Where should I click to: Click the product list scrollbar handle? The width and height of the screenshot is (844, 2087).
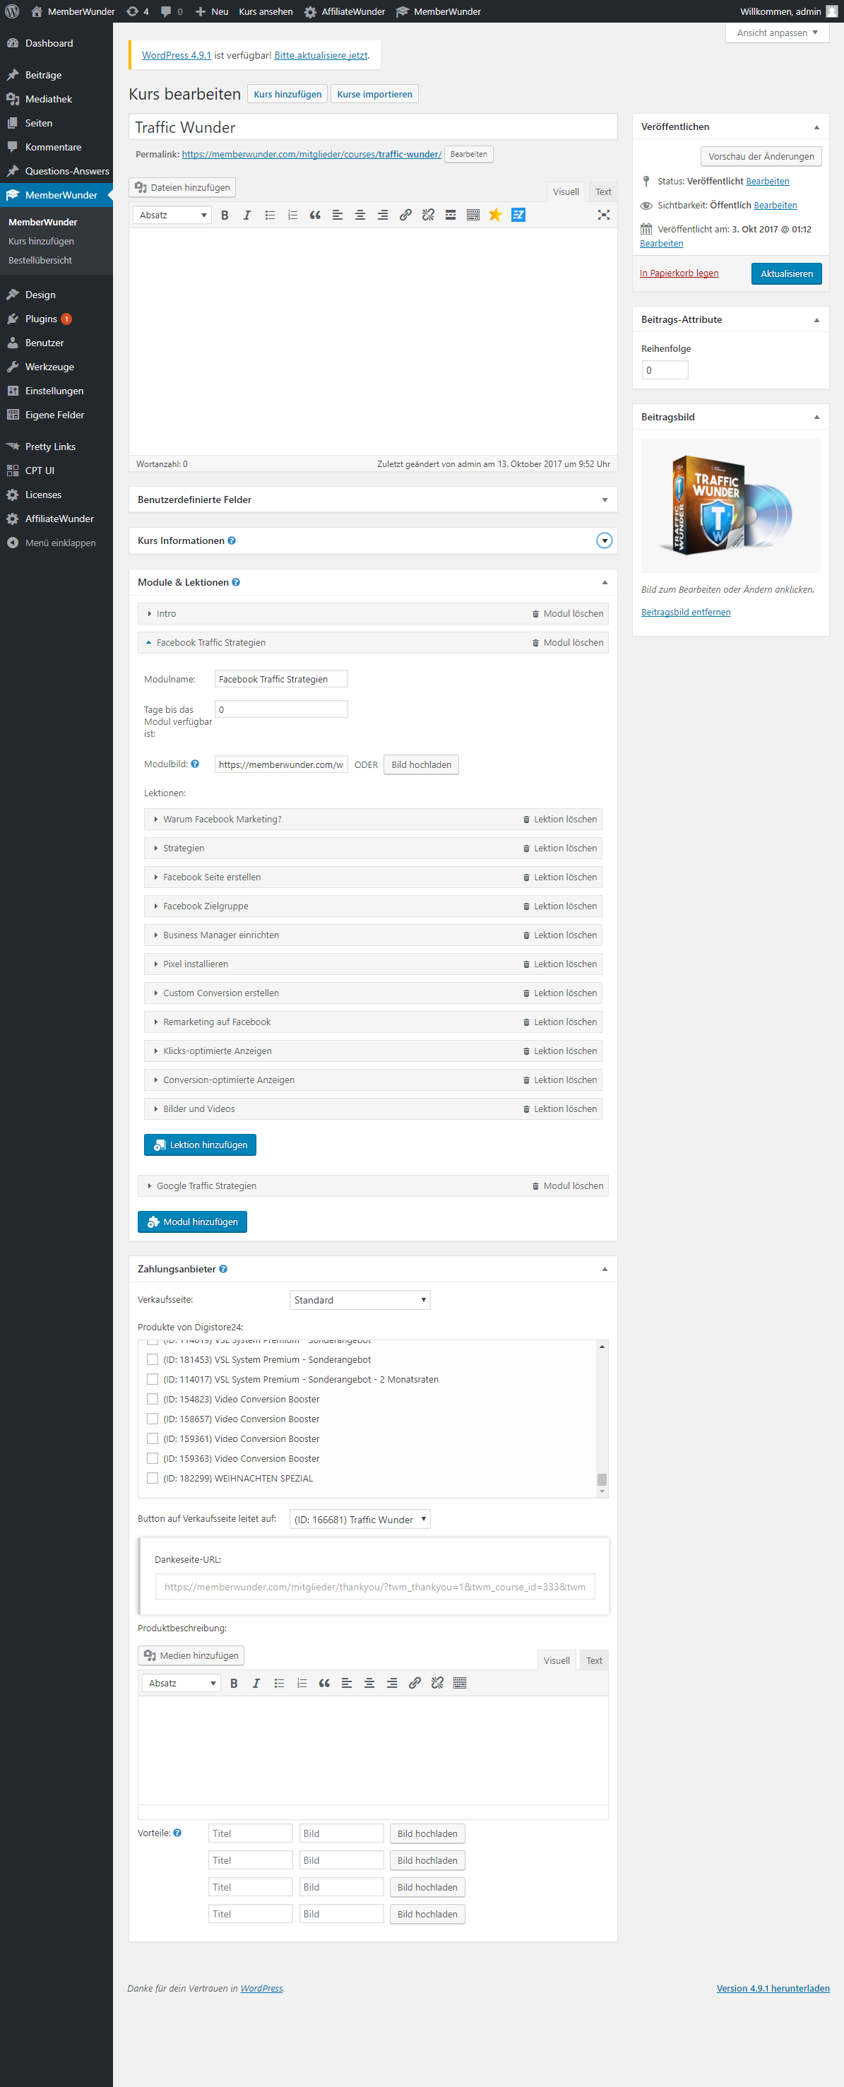click(x=602, y=1480)
